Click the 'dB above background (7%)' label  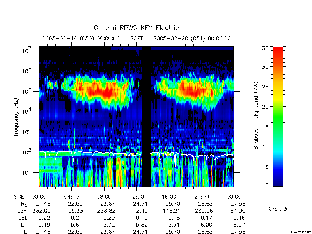coord(257,117)
